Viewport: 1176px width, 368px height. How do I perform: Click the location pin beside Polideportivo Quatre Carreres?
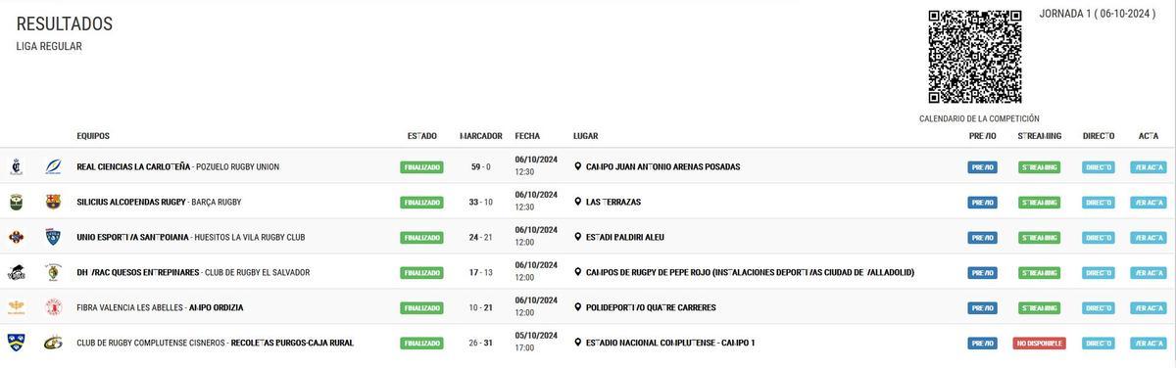coord(578,307)
